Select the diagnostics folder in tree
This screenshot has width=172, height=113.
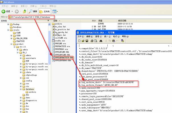coord(30,100)
